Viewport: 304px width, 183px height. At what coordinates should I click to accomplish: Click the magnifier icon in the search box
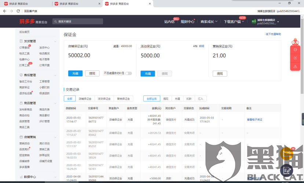[x=56, y=22]
